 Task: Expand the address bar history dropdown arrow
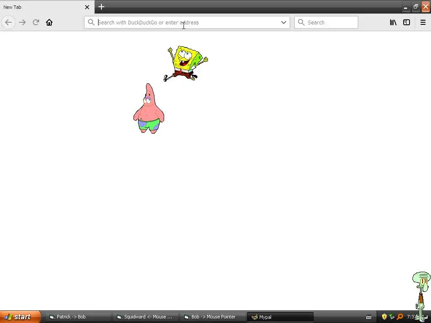click(284, 22)
